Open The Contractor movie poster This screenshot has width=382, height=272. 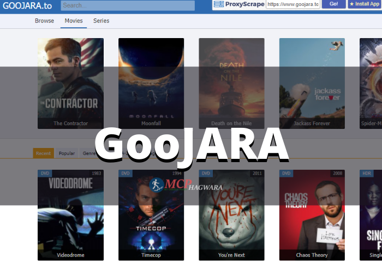(x=70, y=83)
